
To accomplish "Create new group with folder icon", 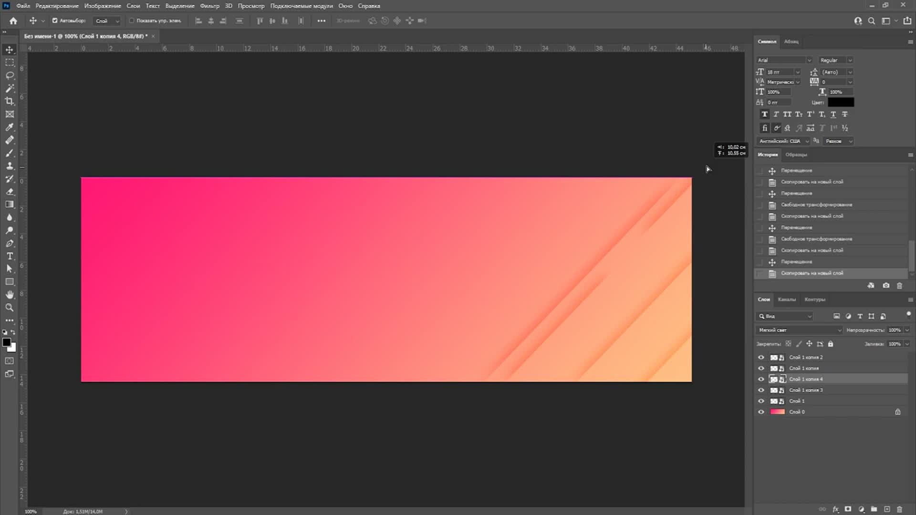I will (x=874, y=509).
